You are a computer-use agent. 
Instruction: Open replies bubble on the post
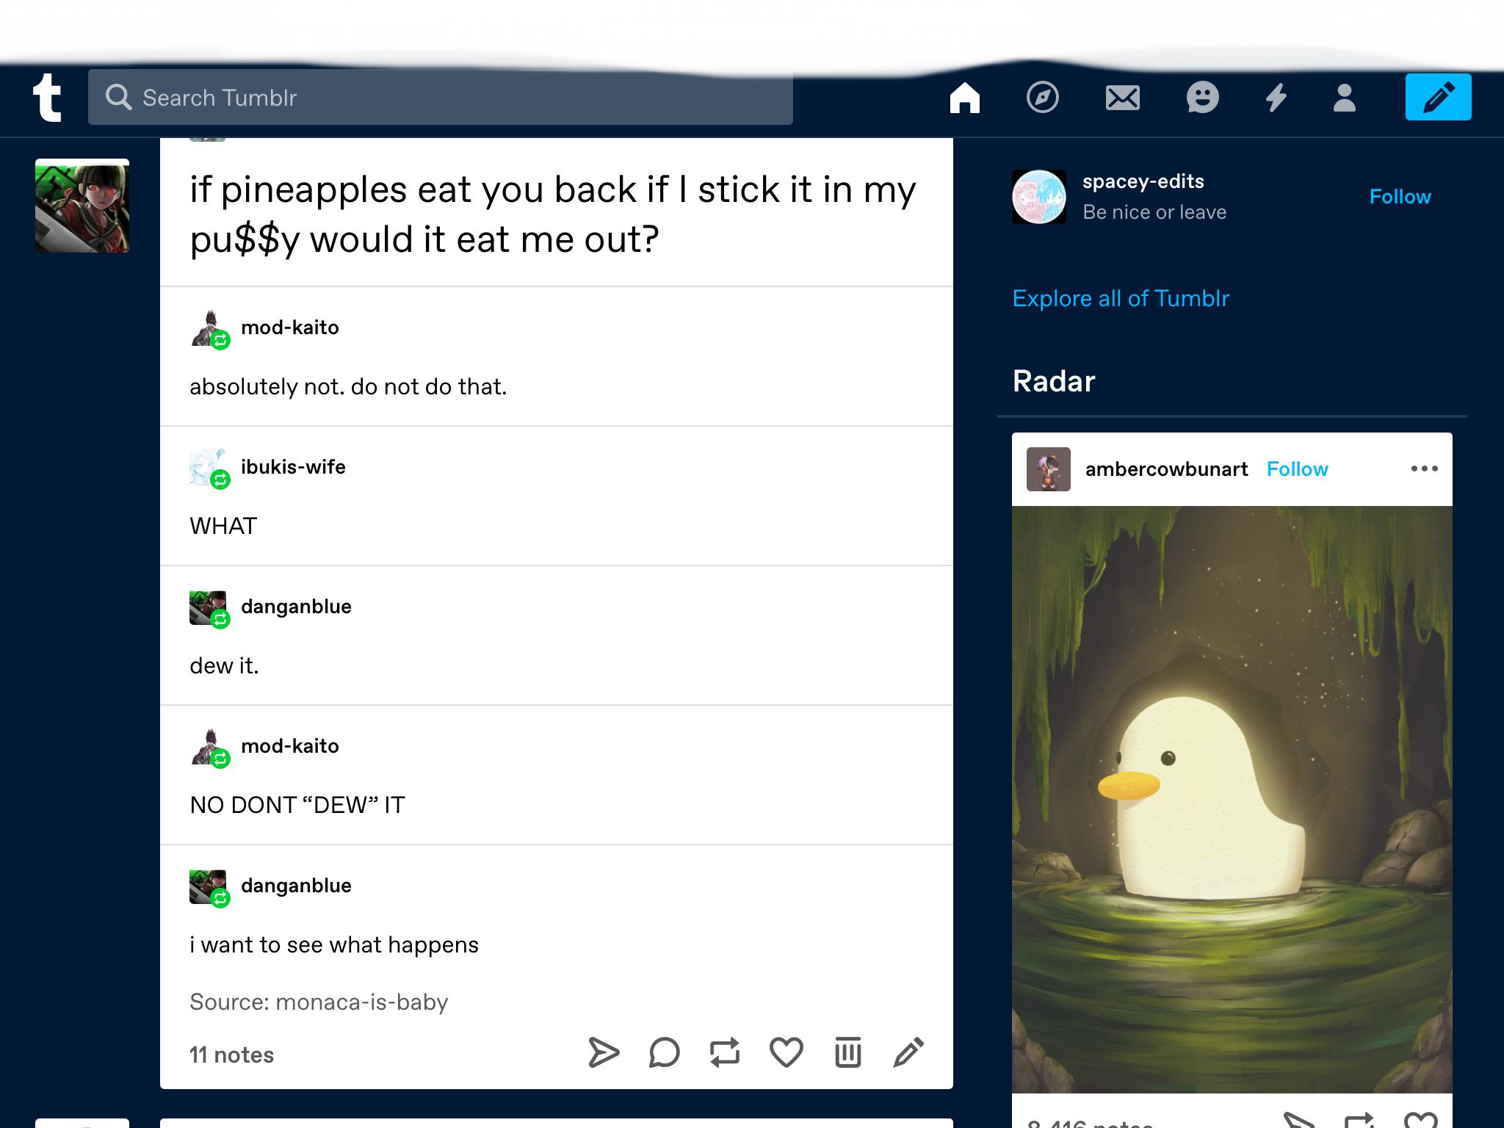[664, 1052]
